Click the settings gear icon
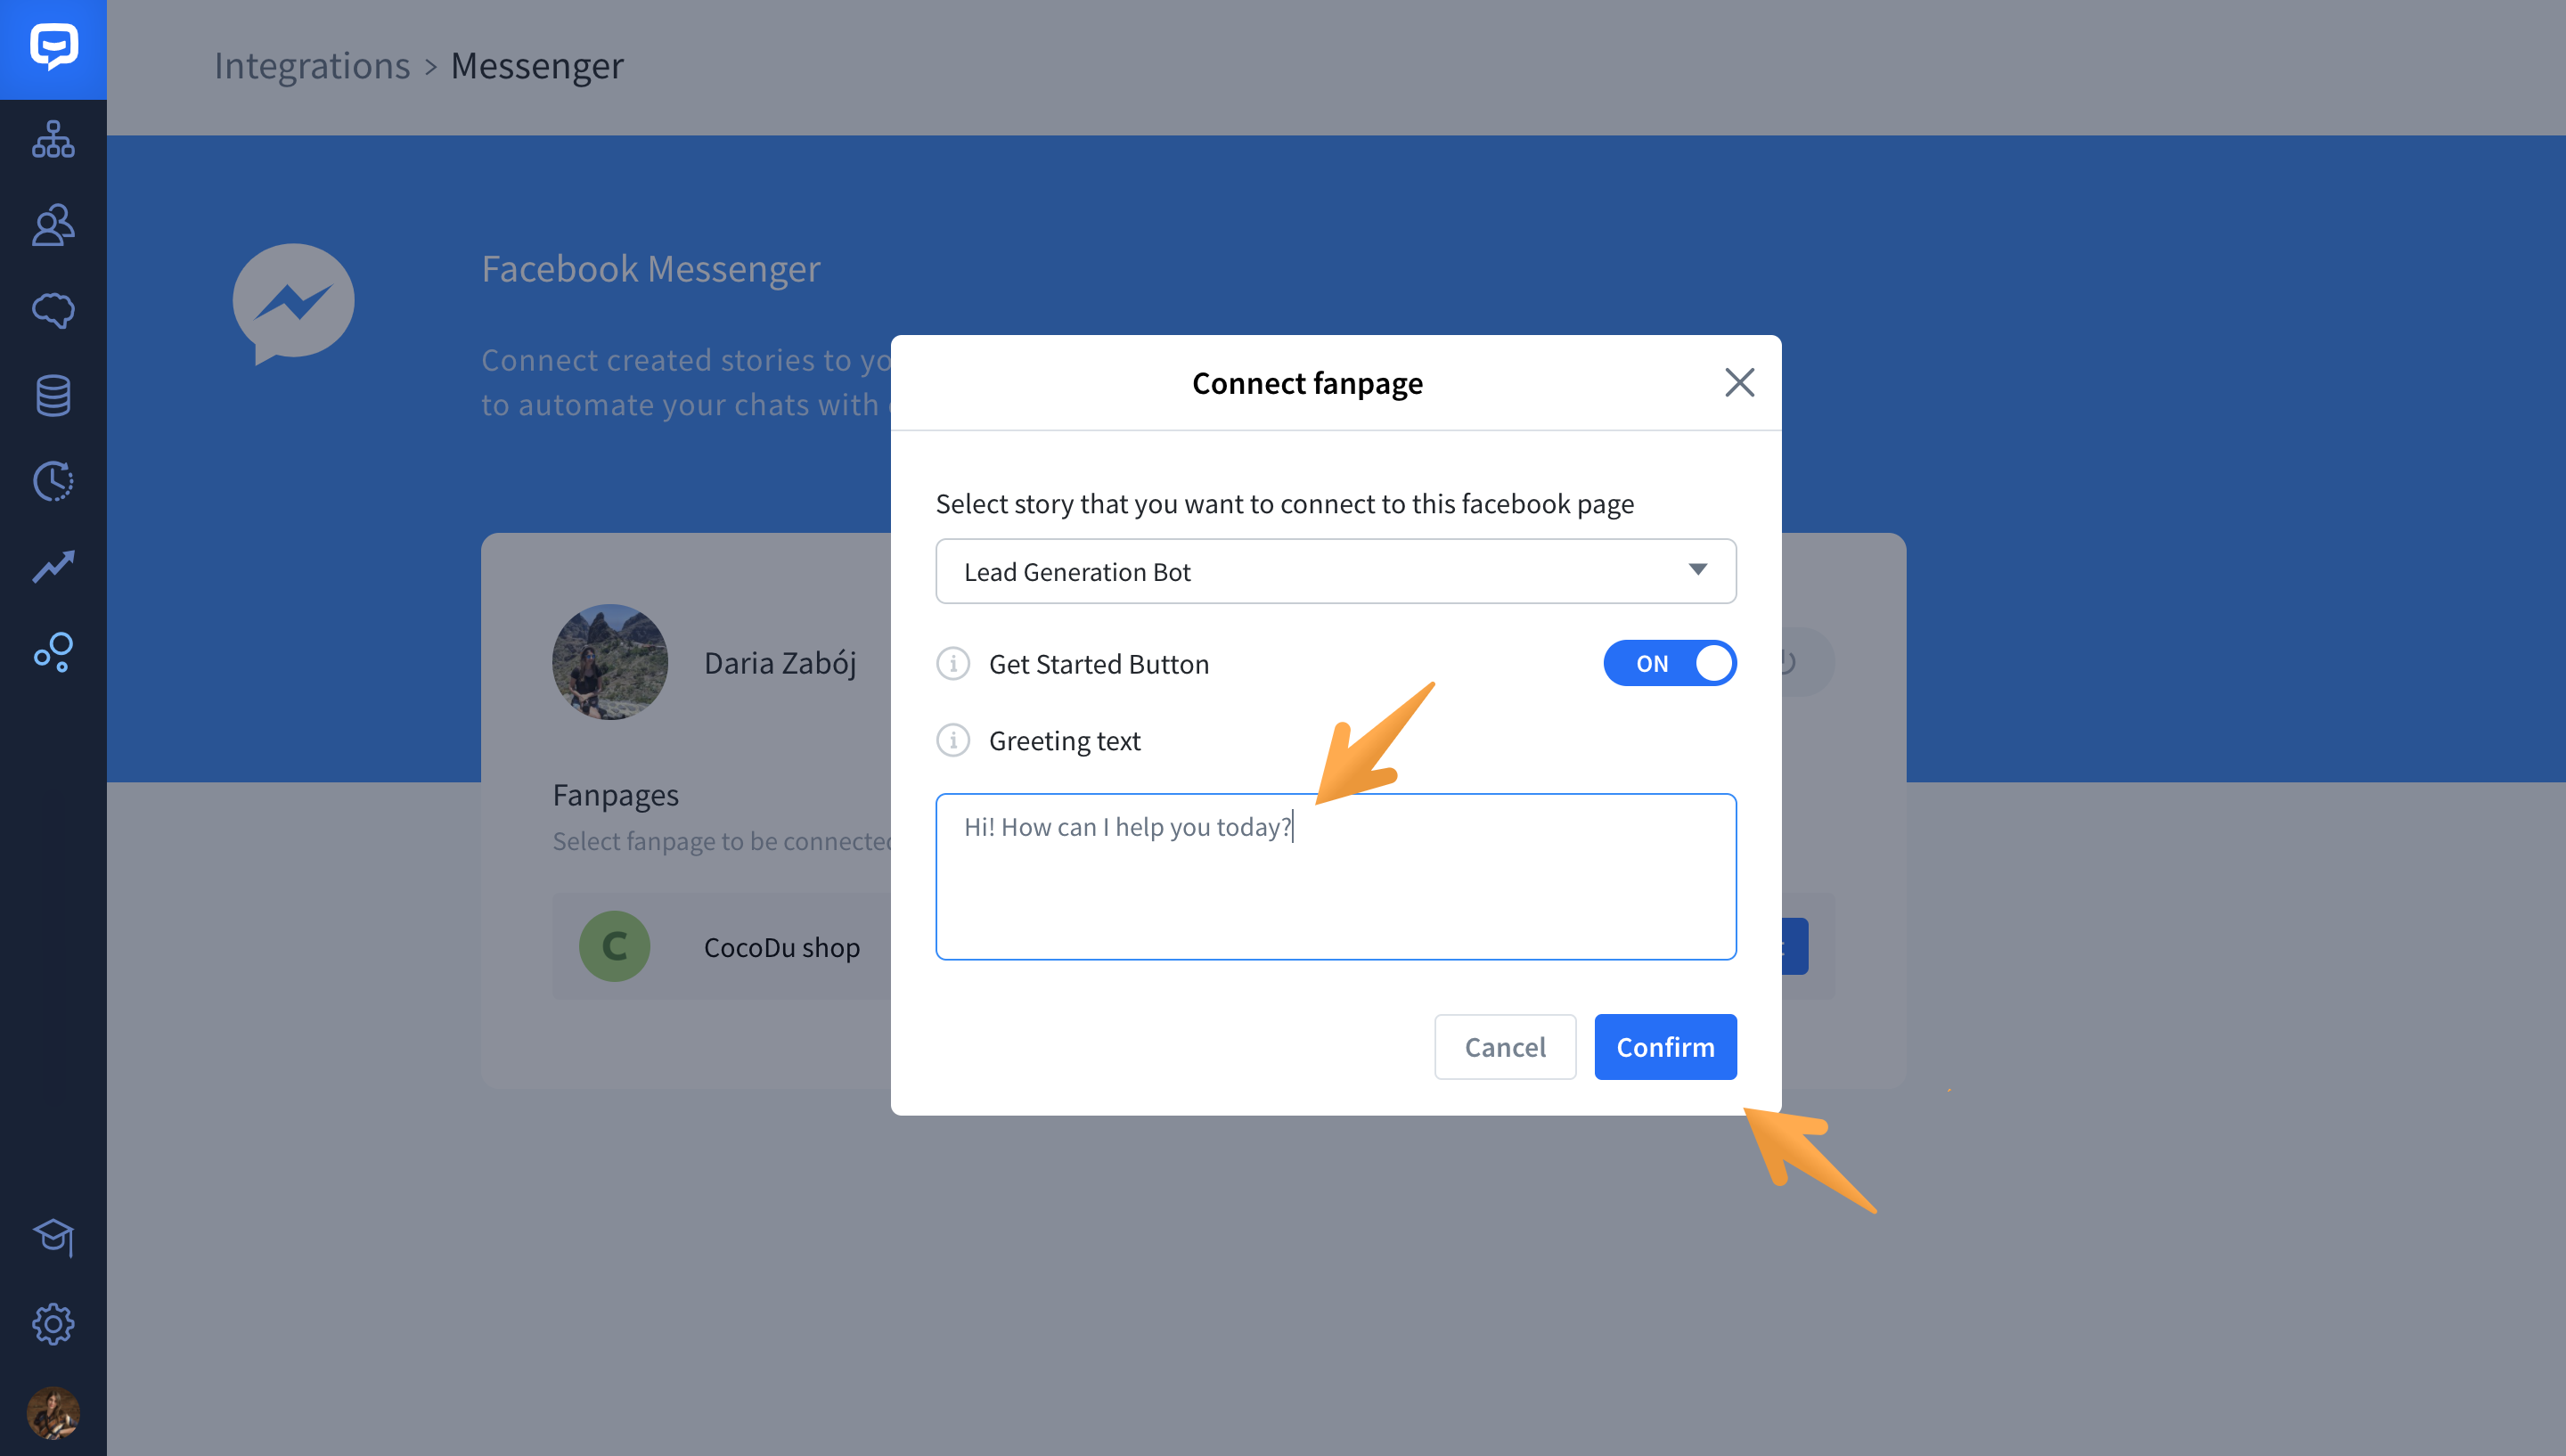 (x=53, y=1322)
